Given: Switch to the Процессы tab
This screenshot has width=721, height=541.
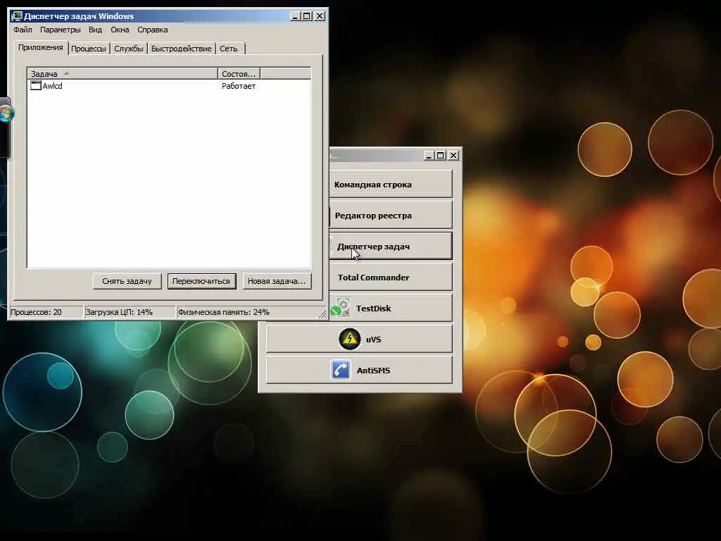Looking at the screenshot, I should 88,49.
